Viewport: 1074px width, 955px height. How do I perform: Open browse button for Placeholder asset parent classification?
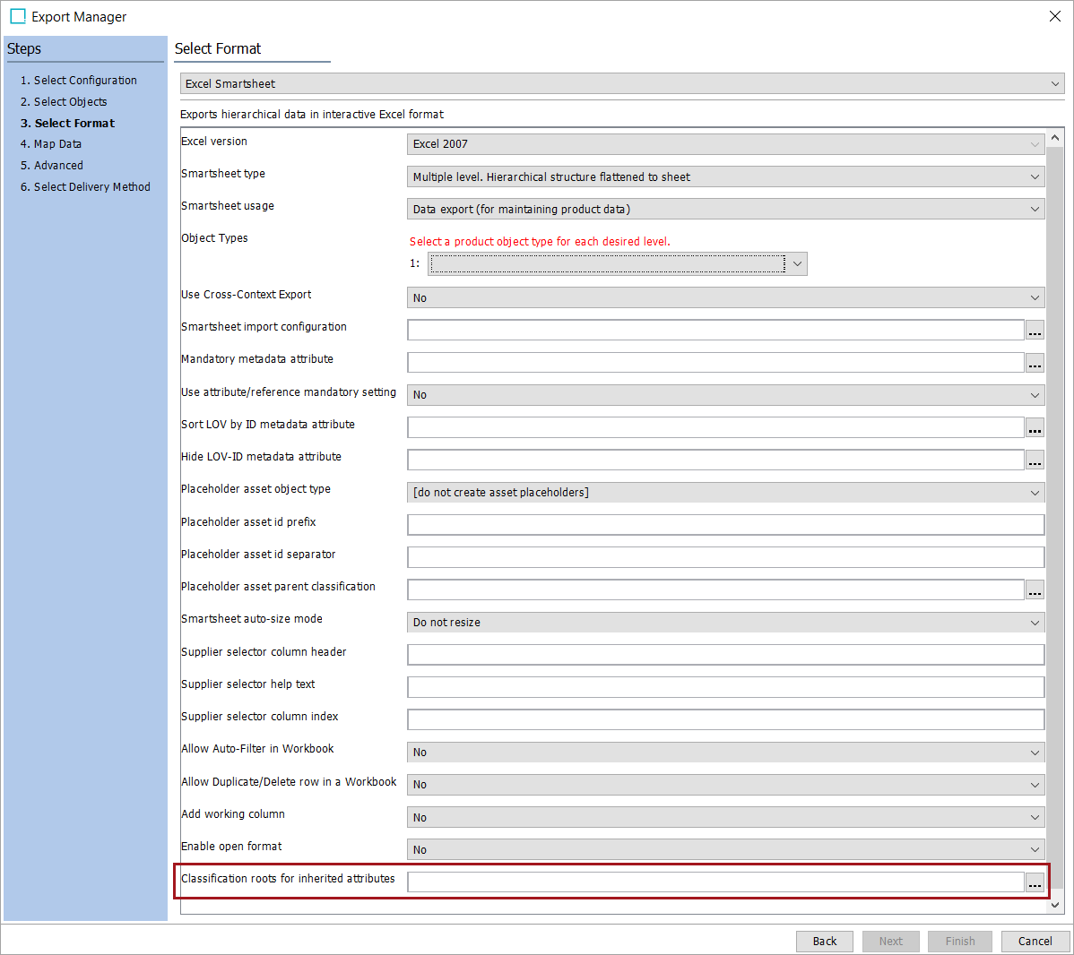click(1035, 589)
